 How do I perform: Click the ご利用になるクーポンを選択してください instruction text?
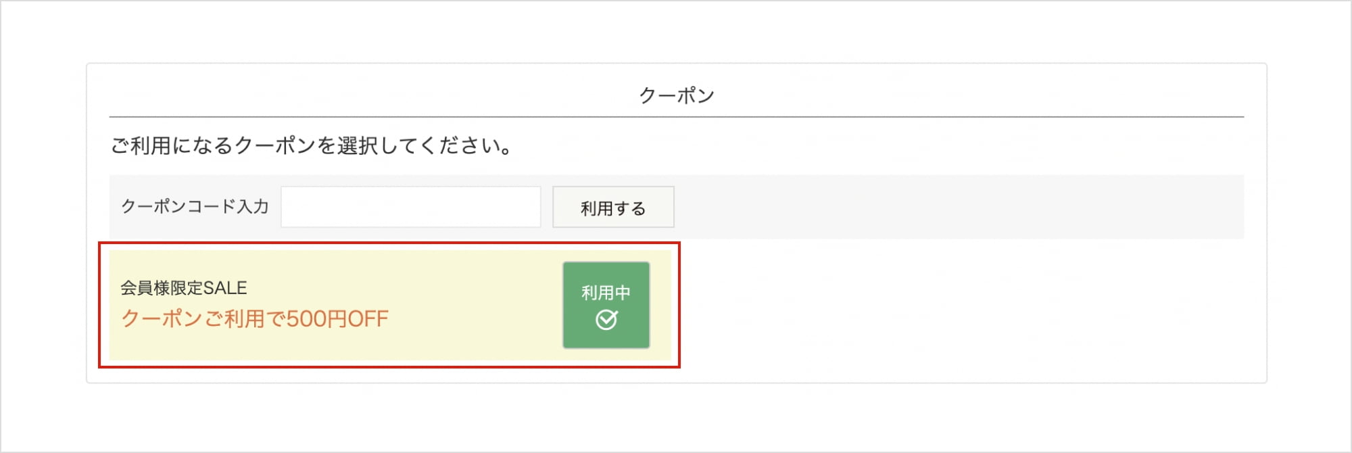311,145
